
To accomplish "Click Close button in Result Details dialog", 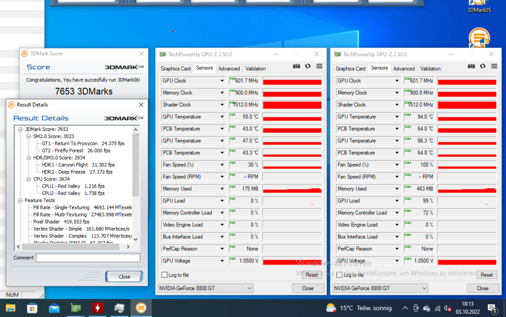I will pos(124,277).
